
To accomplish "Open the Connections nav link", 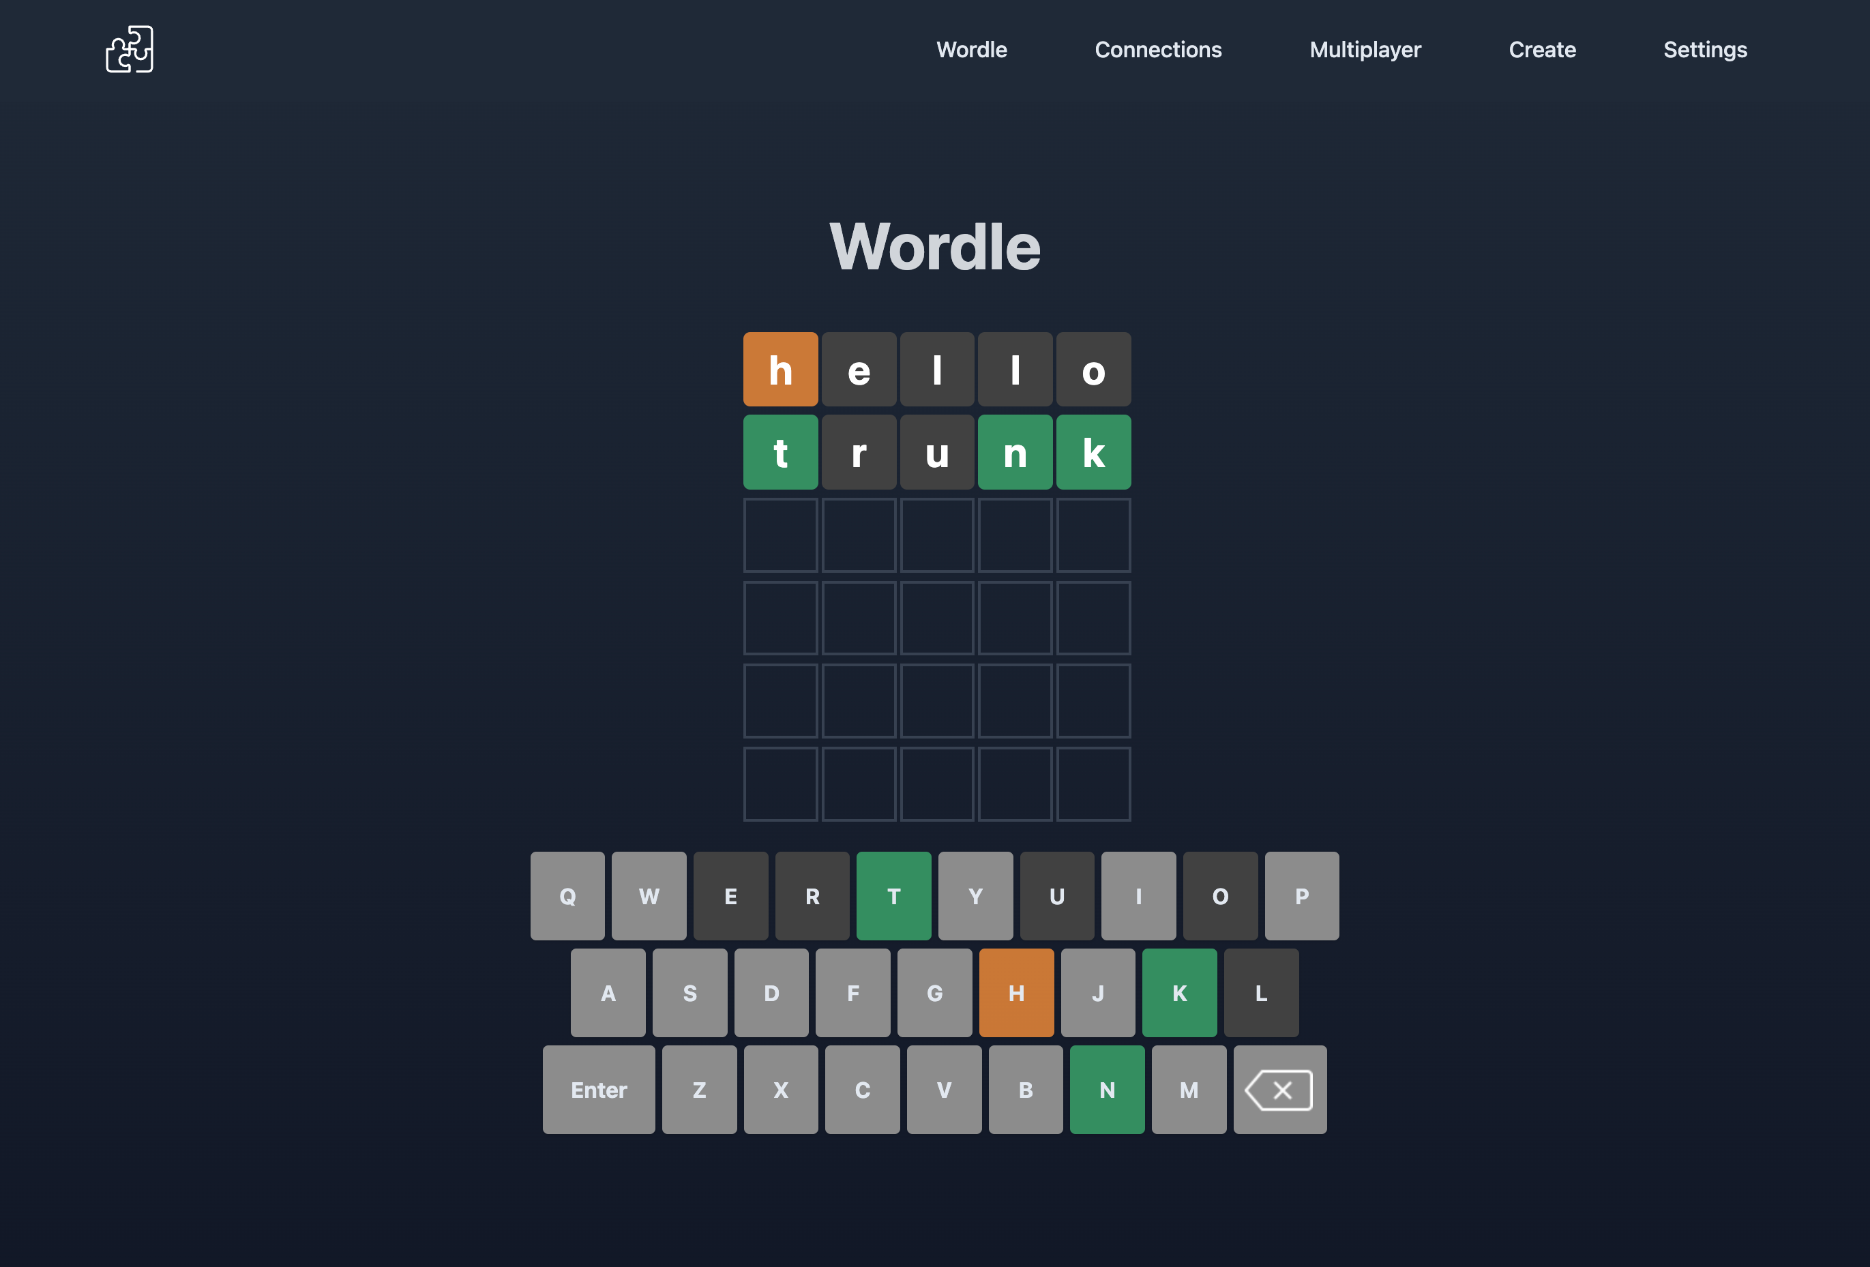I will [x=1158, y=50].
